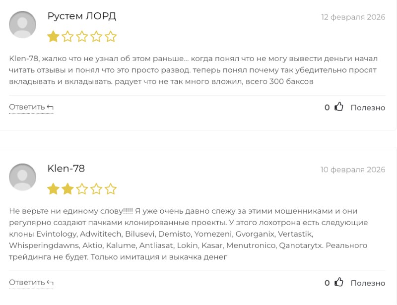Click the first star in Klen-78's rating
397x305 pixels.
pyautogui.click(x=53, y=189)
